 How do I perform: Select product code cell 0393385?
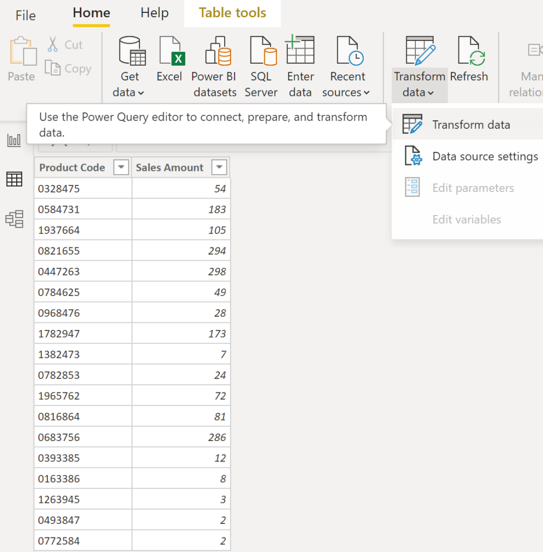click(83, 458)
